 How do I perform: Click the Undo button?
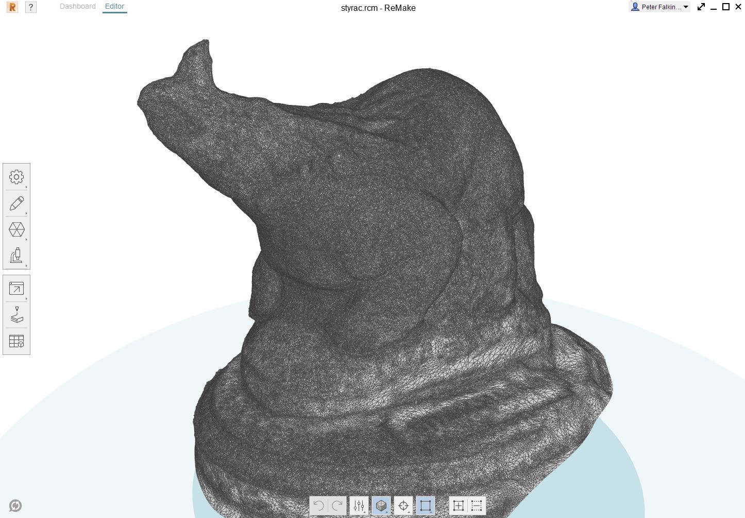pos(318,505)
